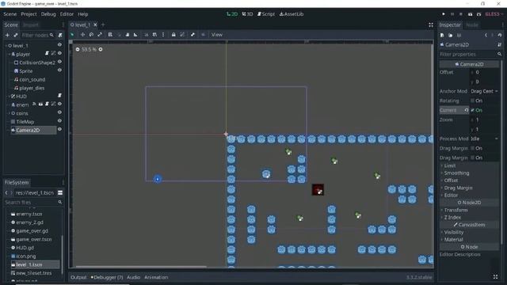Screen dimensions: 507x285
Task: Toggle visibility of coins node
Action: pyautogui.click(x=59, y=112)
